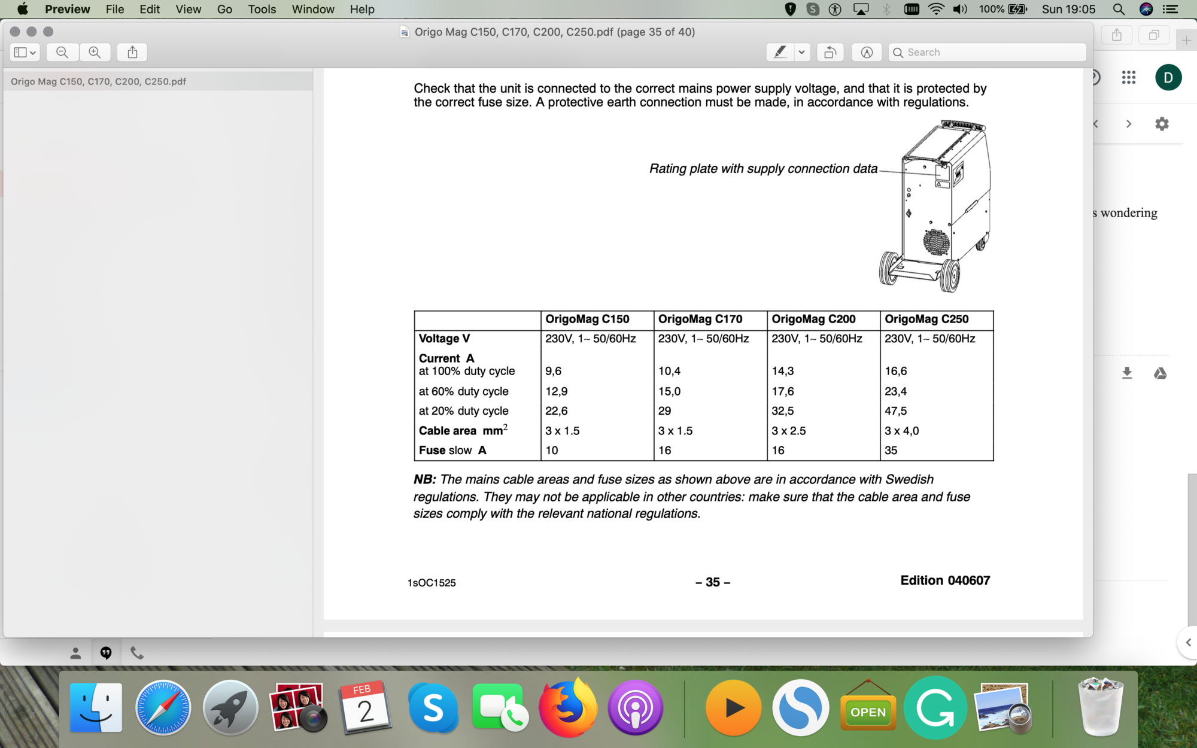Click the Search field in Preview
The width and height of the screenshot is (1197, 748).
pos(988,52)
